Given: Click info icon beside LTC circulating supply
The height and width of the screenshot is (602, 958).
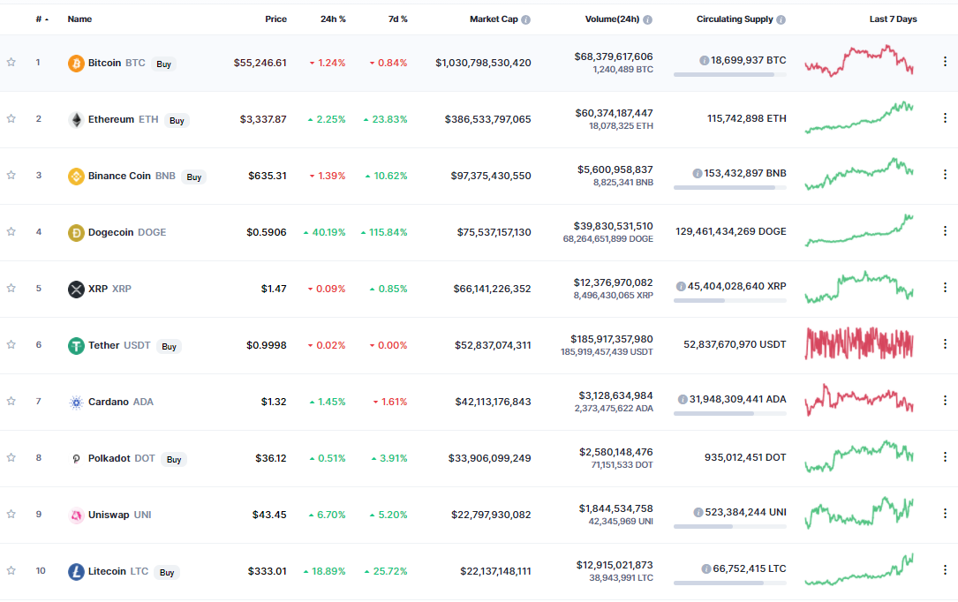Looking at the screenshot, I should point(706,568).
